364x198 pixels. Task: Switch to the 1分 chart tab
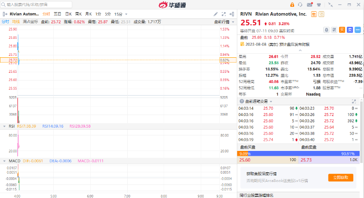[98, 14]
